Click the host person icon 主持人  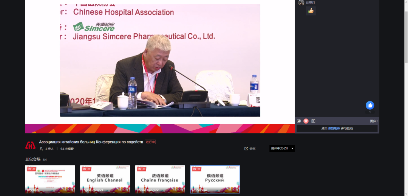(41, 149)
